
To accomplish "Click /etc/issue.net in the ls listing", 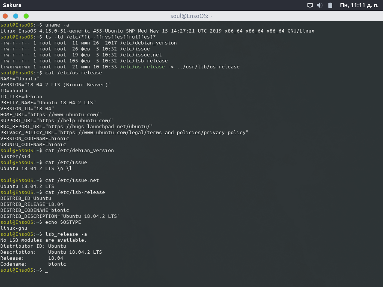I will point(141,55).
